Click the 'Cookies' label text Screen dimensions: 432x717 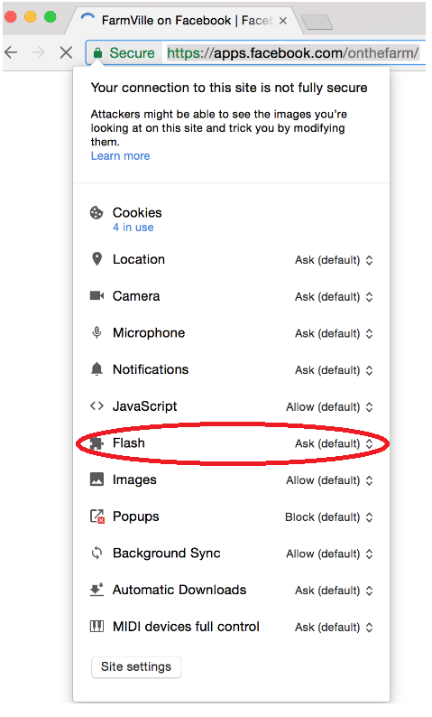pos(137,212)
